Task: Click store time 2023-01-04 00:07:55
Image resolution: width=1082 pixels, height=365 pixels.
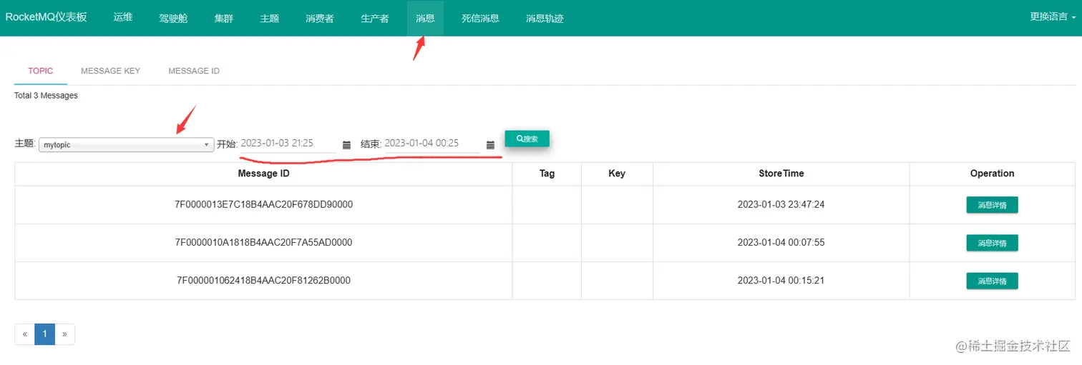Action: (781, 242)
